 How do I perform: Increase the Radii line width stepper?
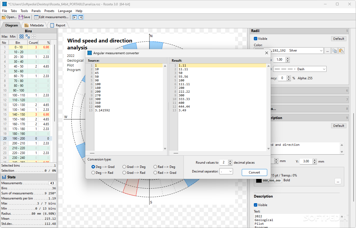[288, 58]
